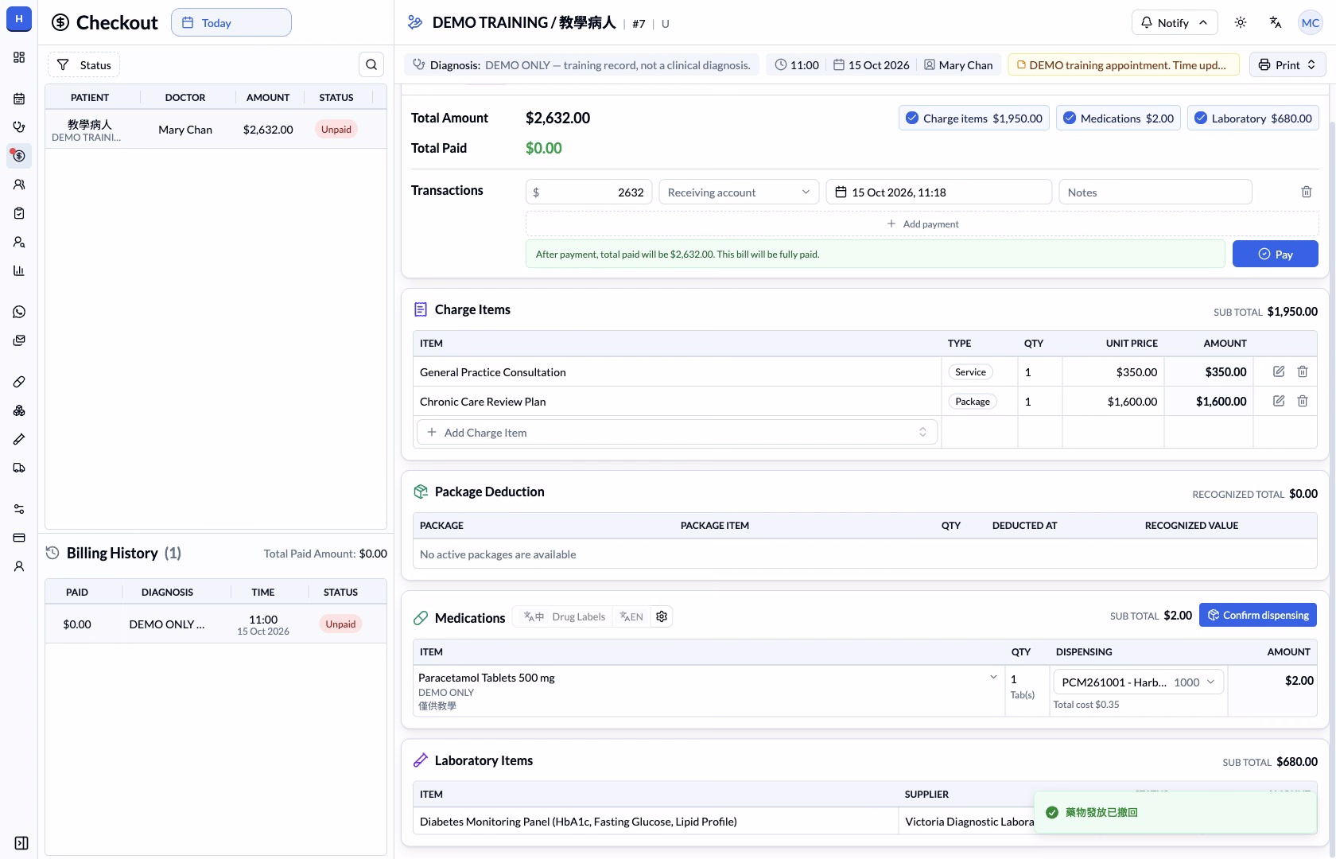The height and width of the screenshot is (859, 1336).
Task: Open the credit card icon in sidebar
Action: [19, 538]
